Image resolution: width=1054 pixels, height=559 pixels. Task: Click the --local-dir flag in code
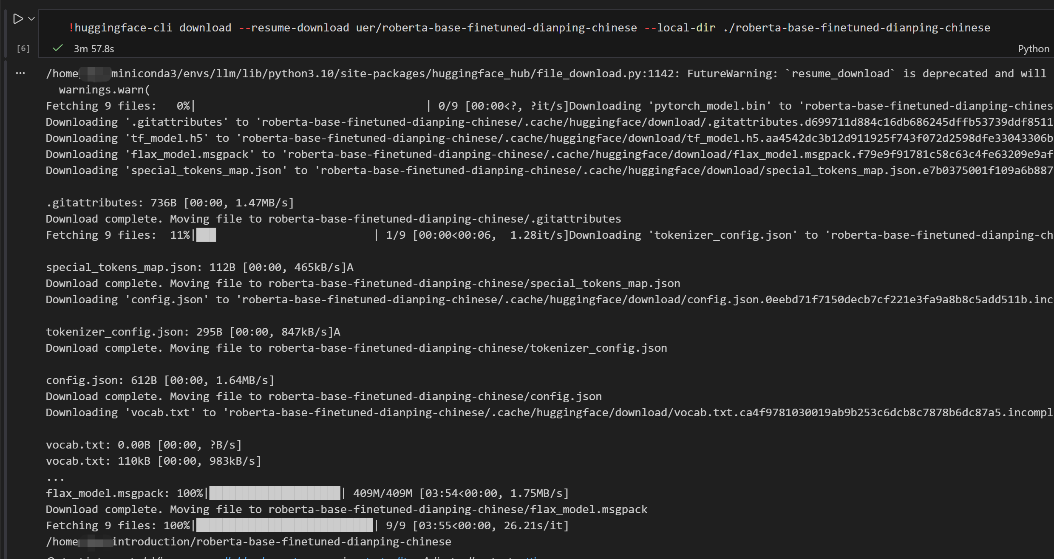click(x=680, y=28)
